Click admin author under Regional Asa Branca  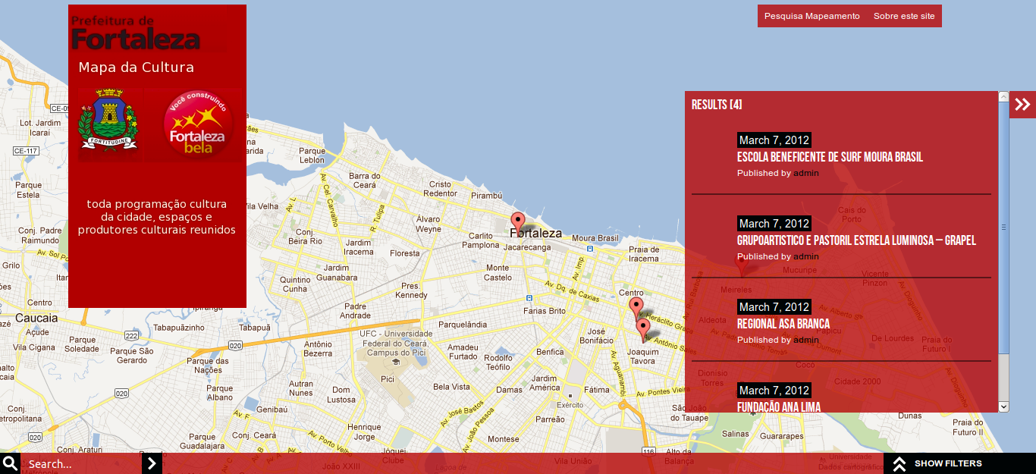[806, 340]
